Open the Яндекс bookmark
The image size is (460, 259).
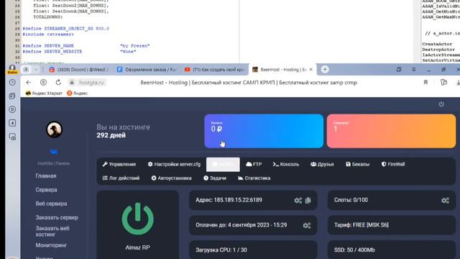pyautogui.click(x=78, y=93)
